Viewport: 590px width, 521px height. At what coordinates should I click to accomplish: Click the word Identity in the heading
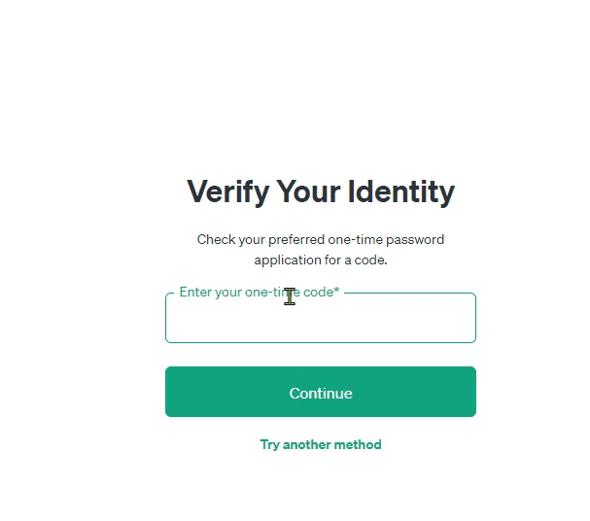[x=401, y=191]
